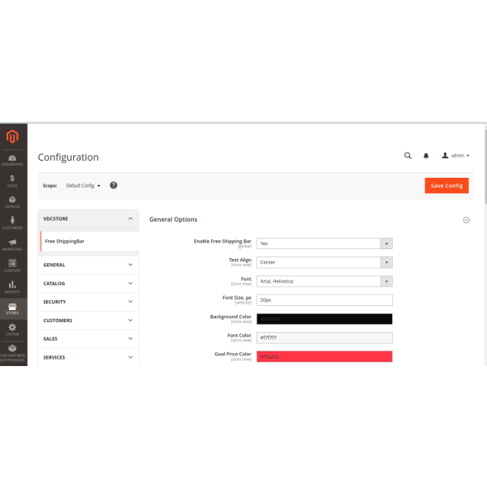Collapse the General Options section
The image size is (487, 487).
click(x=466, y=219)
